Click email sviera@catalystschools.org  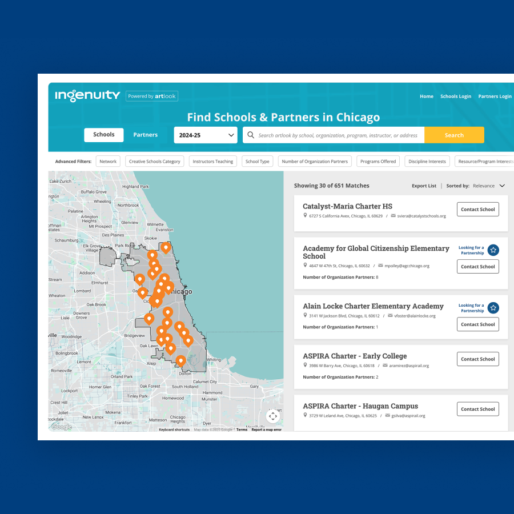point(421,216)
